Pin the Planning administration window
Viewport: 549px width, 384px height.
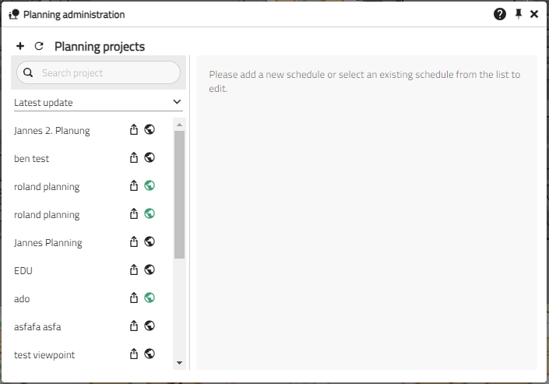(x=519, y=14)
